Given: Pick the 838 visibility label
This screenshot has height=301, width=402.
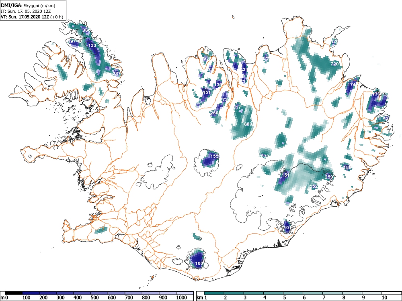Looking at the screenshot, I should pyautogui.click(x=265, y=156).
